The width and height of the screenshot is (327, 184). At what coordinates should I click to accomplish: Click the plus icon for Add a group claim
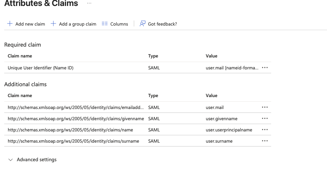[53, 24]
